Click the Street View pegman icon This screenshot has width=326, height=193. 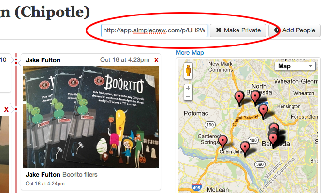click(x=188, y=71)
